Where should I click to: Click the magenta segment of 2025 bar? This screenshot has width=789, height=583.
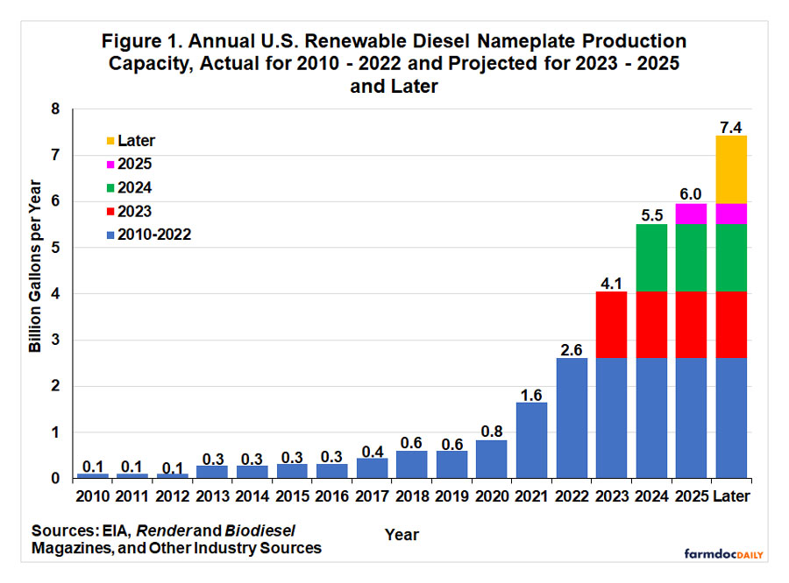pyautogui.click(x=691, y=214)
